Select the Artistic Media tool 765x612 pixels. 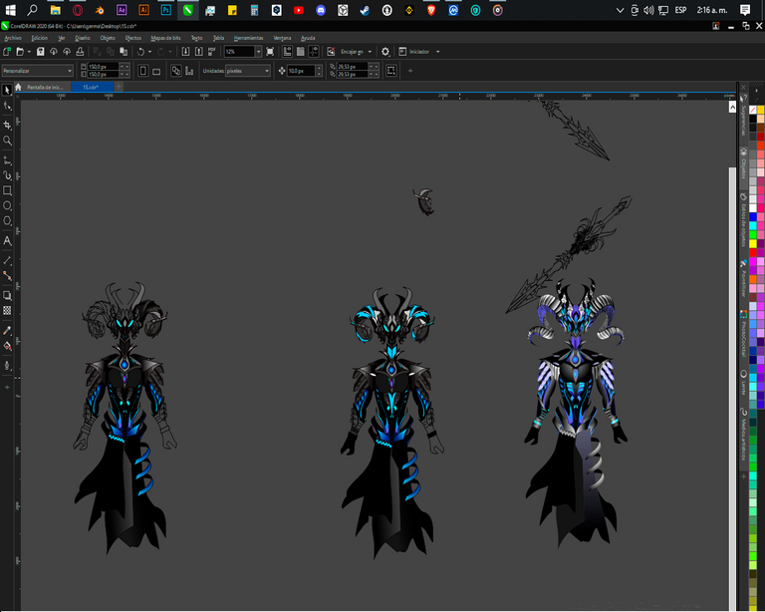[7, 175]
